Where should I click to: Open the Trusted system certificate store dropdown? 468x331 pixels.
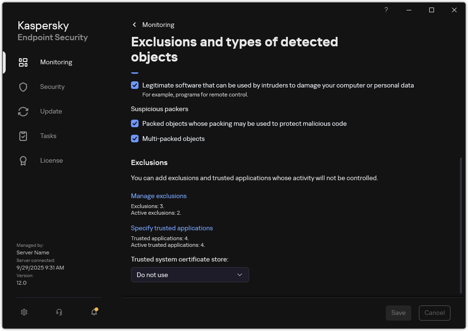coord(190,275)
